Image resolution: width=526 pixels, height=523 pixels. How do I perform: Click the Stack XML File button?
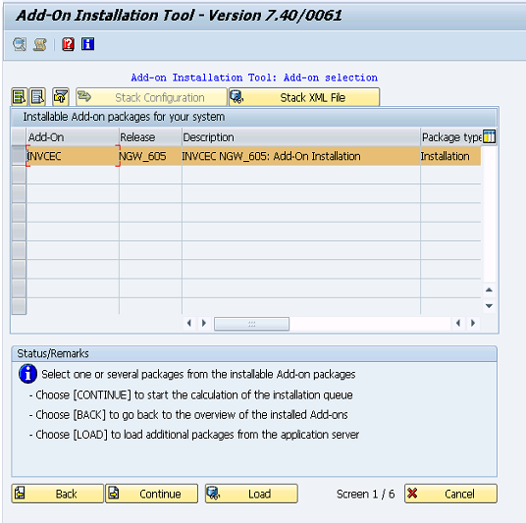point(304,97)
